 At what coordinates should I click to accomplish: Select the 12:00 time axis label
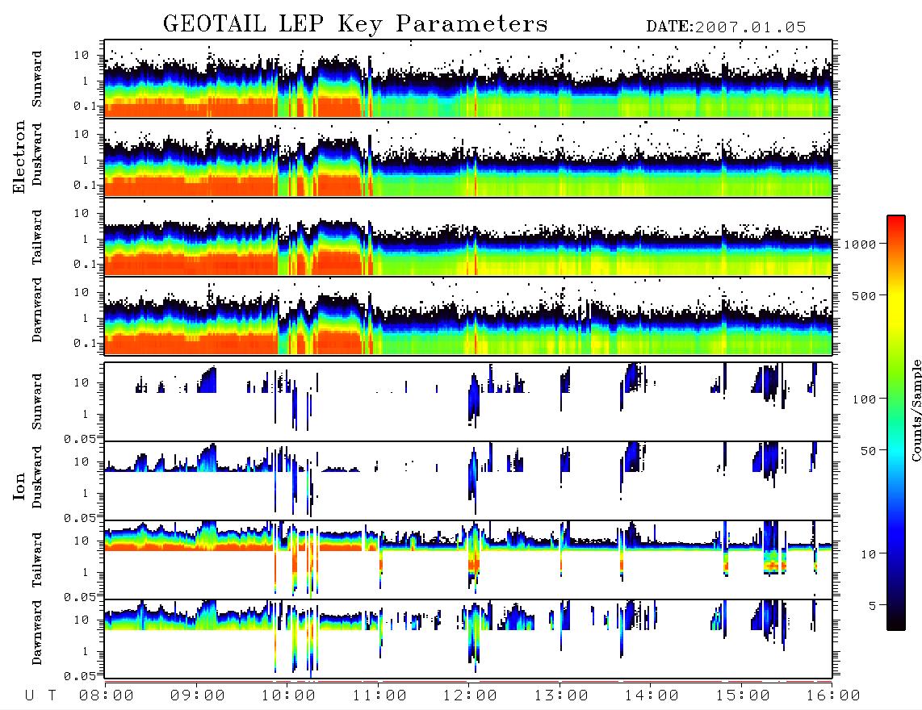(470, 696)
